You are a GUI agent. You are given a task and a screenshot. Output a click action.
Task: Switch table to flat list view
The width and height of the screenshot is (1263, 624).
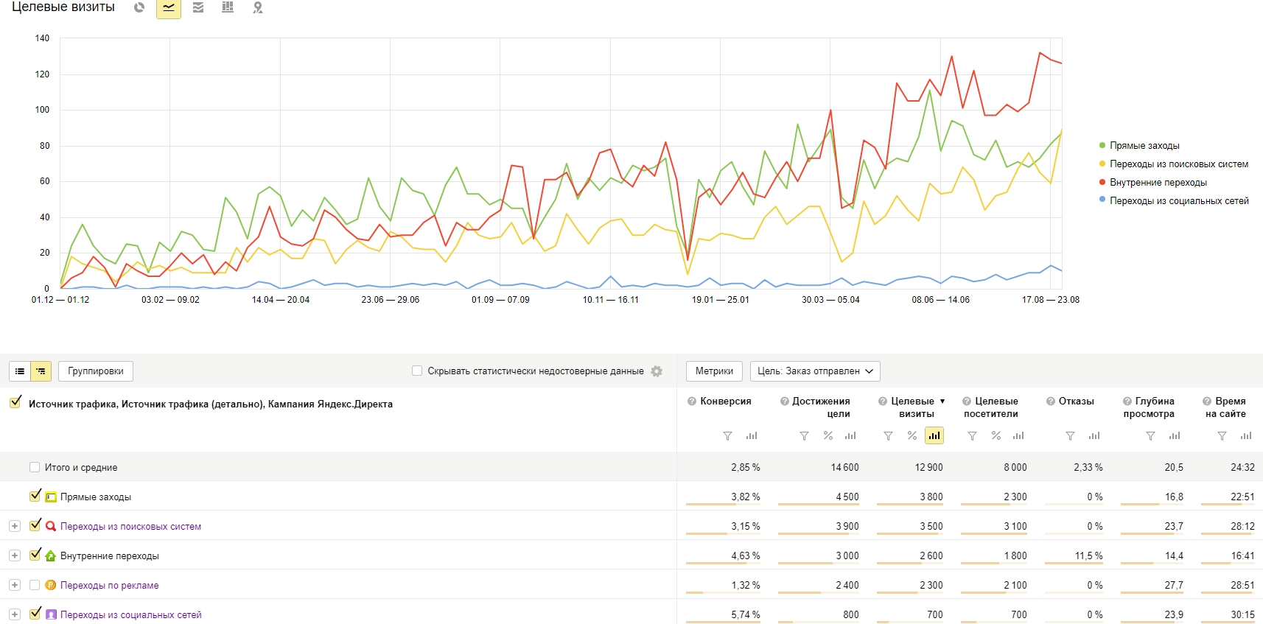20,371
